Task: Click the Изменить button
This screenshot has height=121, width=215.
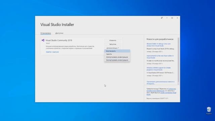Action: click(x=113, y=40)
